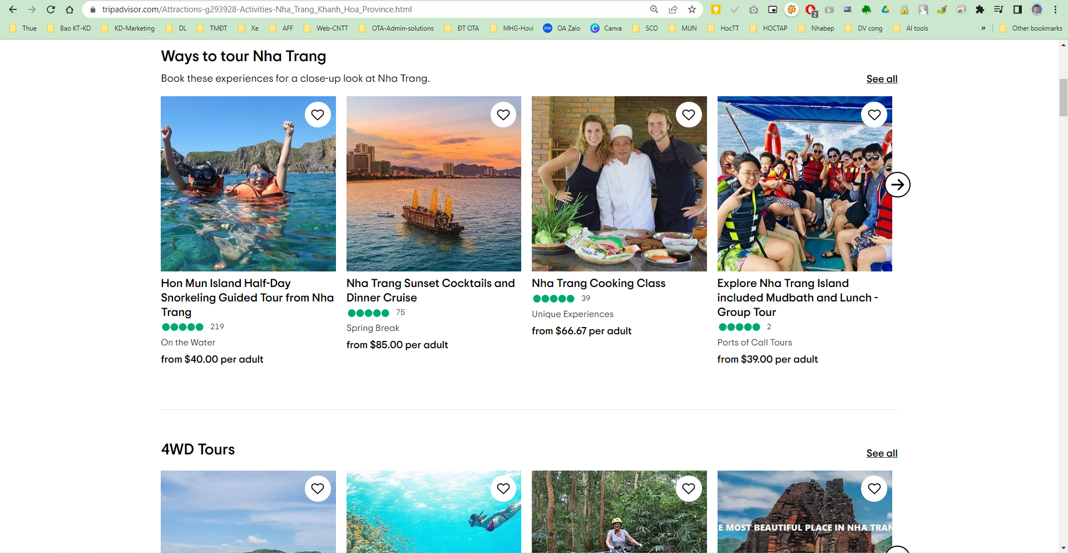
Task: Open the Google Drive extension
Action: [x=886, y=9]
